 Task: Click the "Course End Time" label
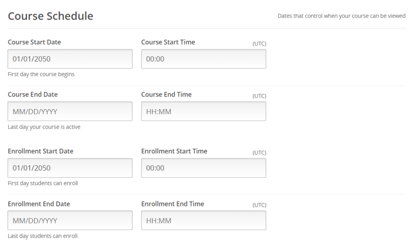pos(166,95)
